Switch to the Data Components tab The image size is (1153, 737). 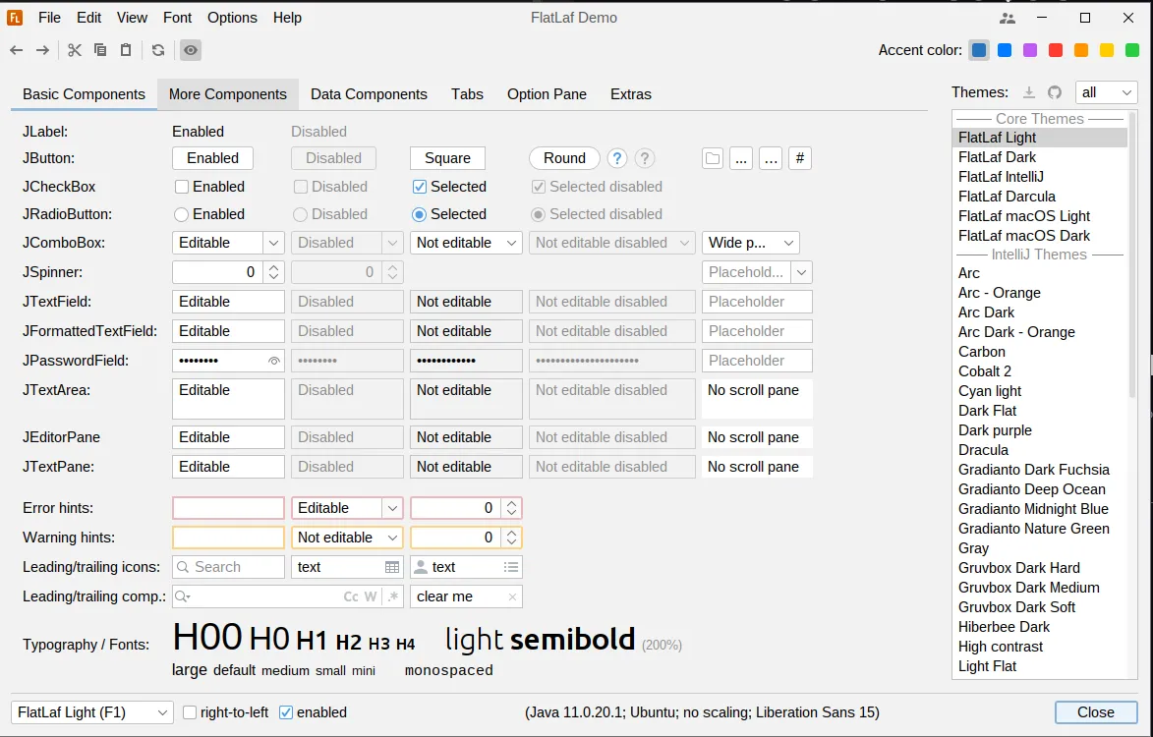point(370,94)
